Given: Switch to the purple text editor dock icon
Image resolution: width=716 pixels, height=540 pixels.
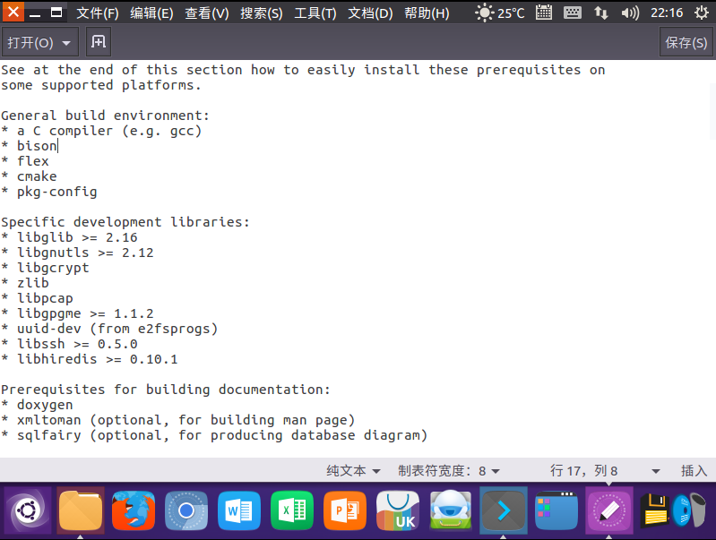Looking at the screenshot, I should pyautogui.click(x=609, y=510).
